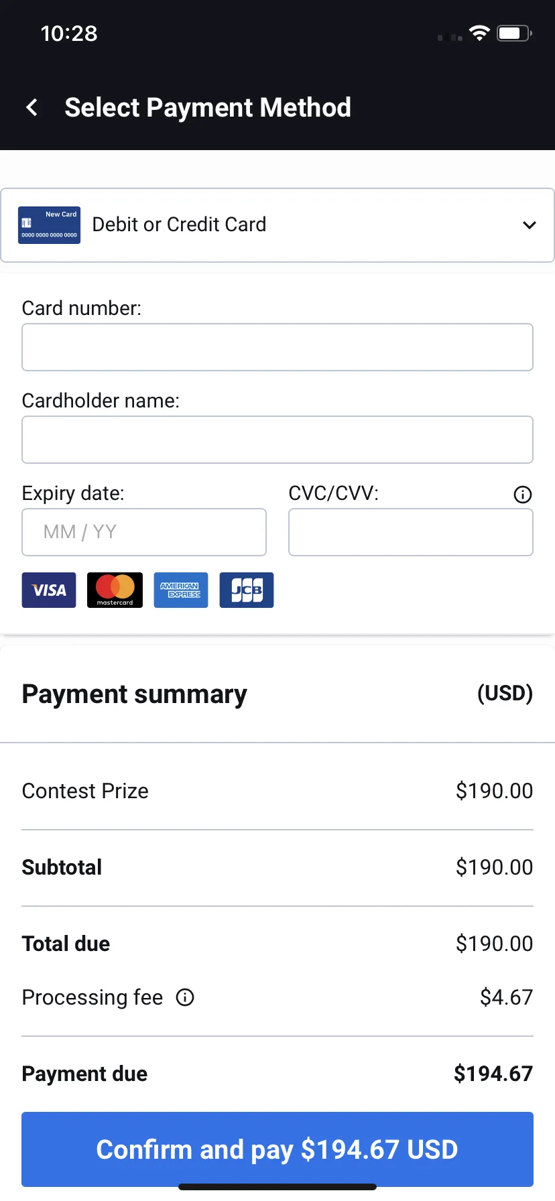Tap the Processing fee info icon
This screenshot has height=1201, width=555.
tap(185, 997)
